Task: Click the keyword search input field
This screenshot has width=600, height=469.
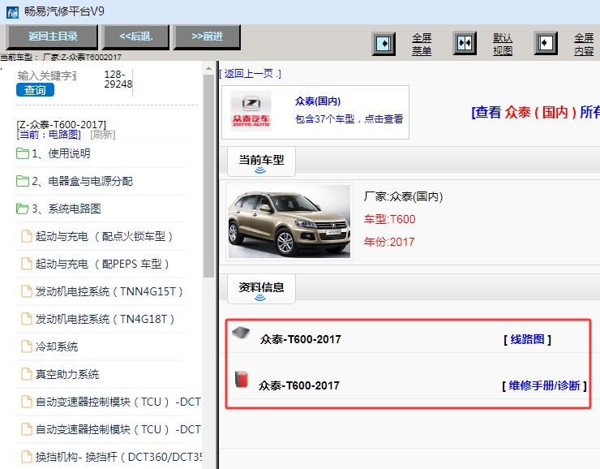Action: [x=47, y=75]
